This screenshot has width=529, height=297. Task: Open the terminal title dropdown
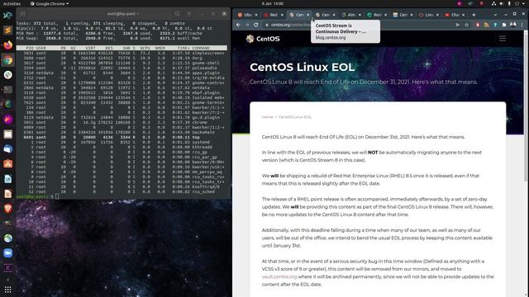coord(123,14)
